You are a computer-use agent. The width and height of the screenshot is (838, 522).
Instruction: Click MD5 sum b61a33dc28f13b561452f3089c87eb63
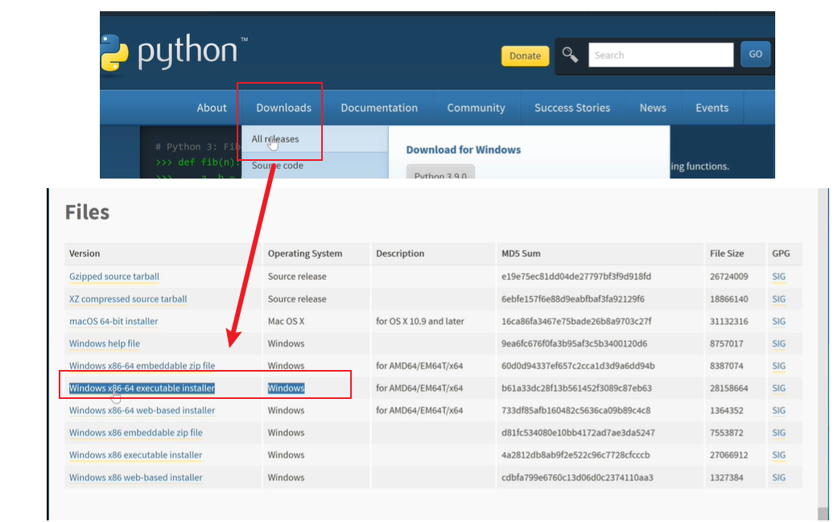pos(576,388)
